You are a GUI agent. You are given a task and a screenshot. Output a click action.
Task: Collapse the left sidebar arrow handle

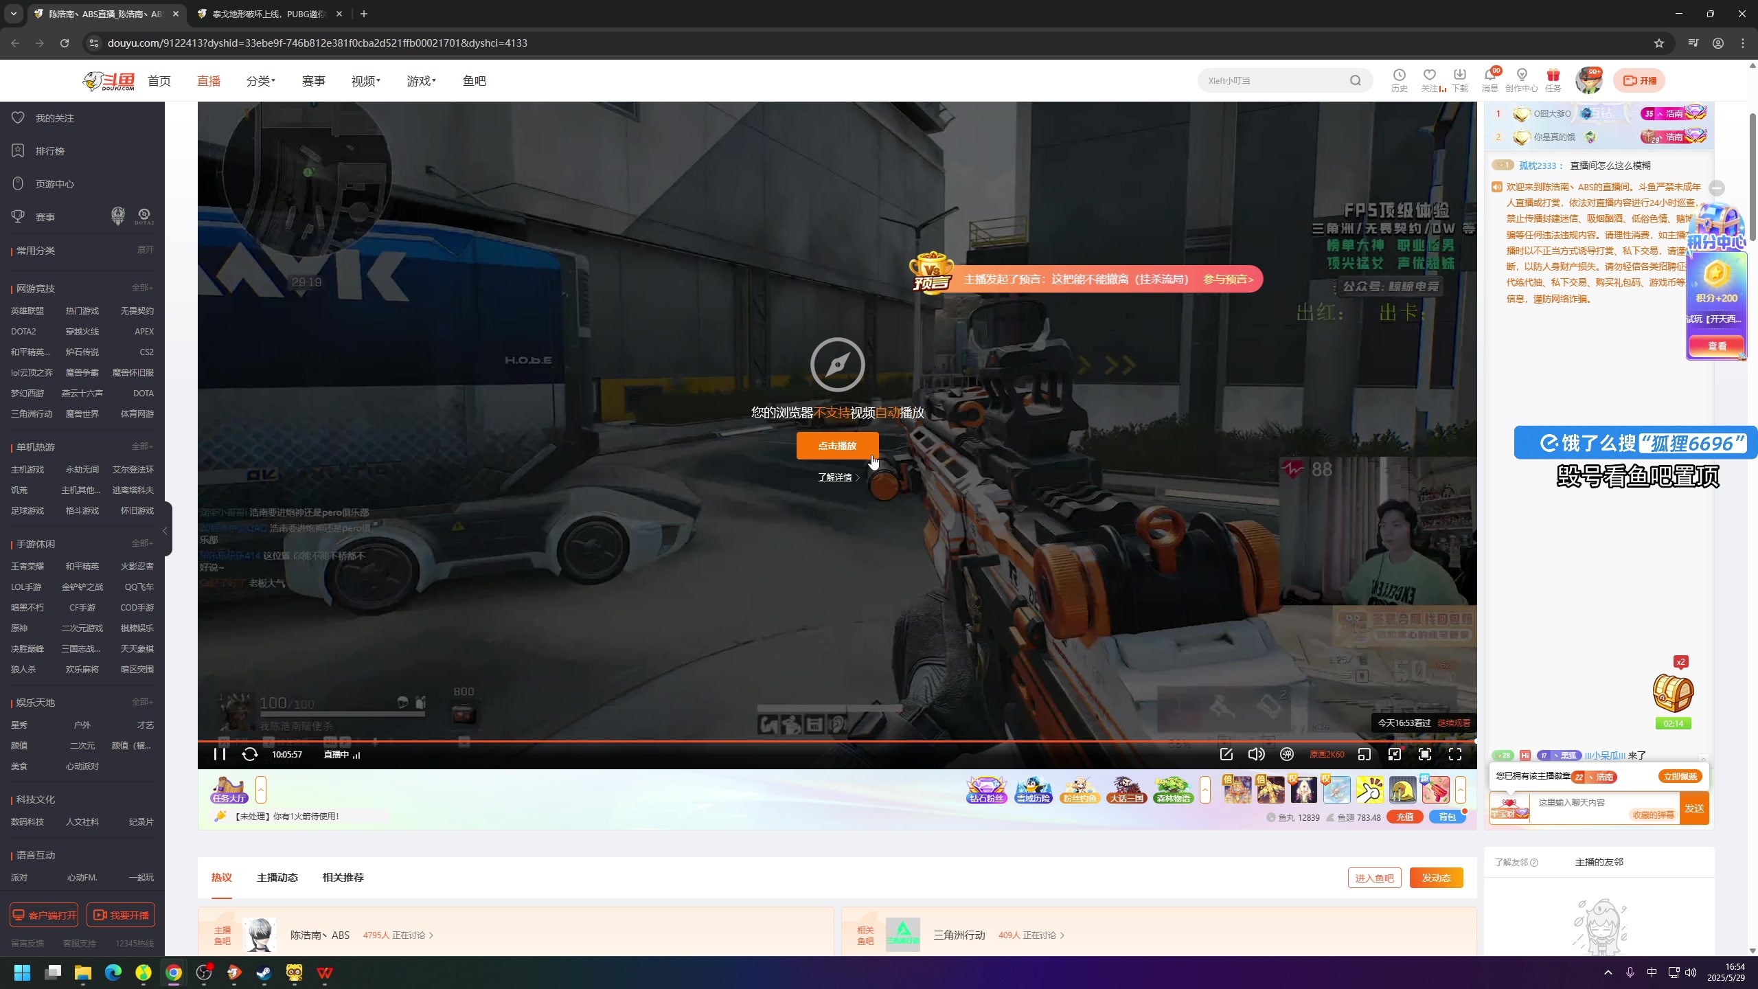(165, 531)
